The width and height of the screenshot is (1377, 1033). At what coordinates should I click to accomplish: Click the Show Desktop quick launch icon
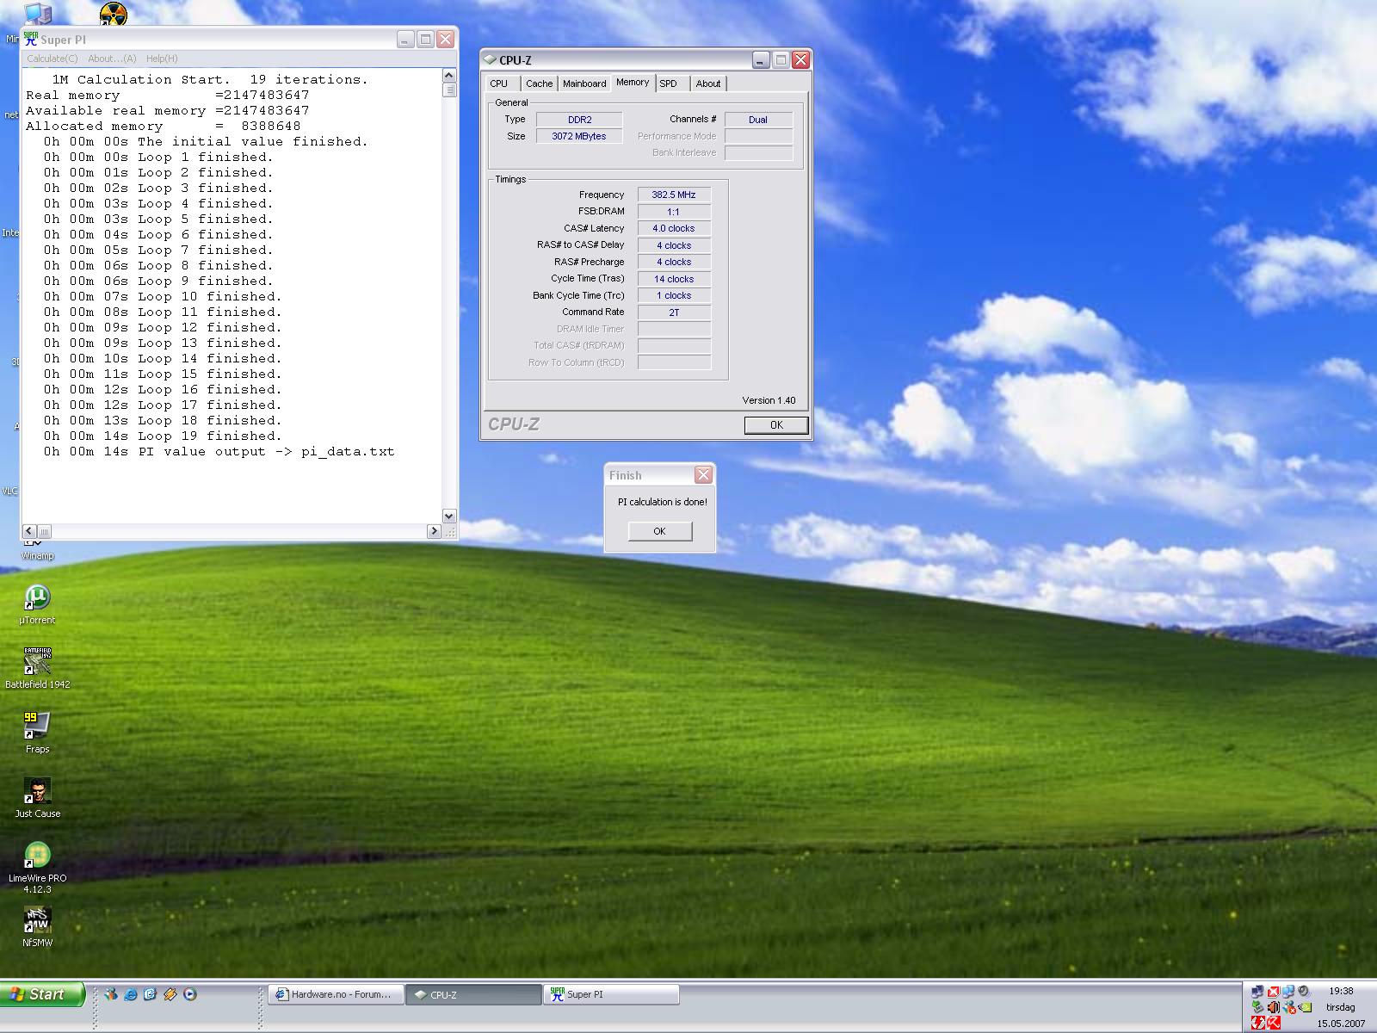[x=150, y=994]
